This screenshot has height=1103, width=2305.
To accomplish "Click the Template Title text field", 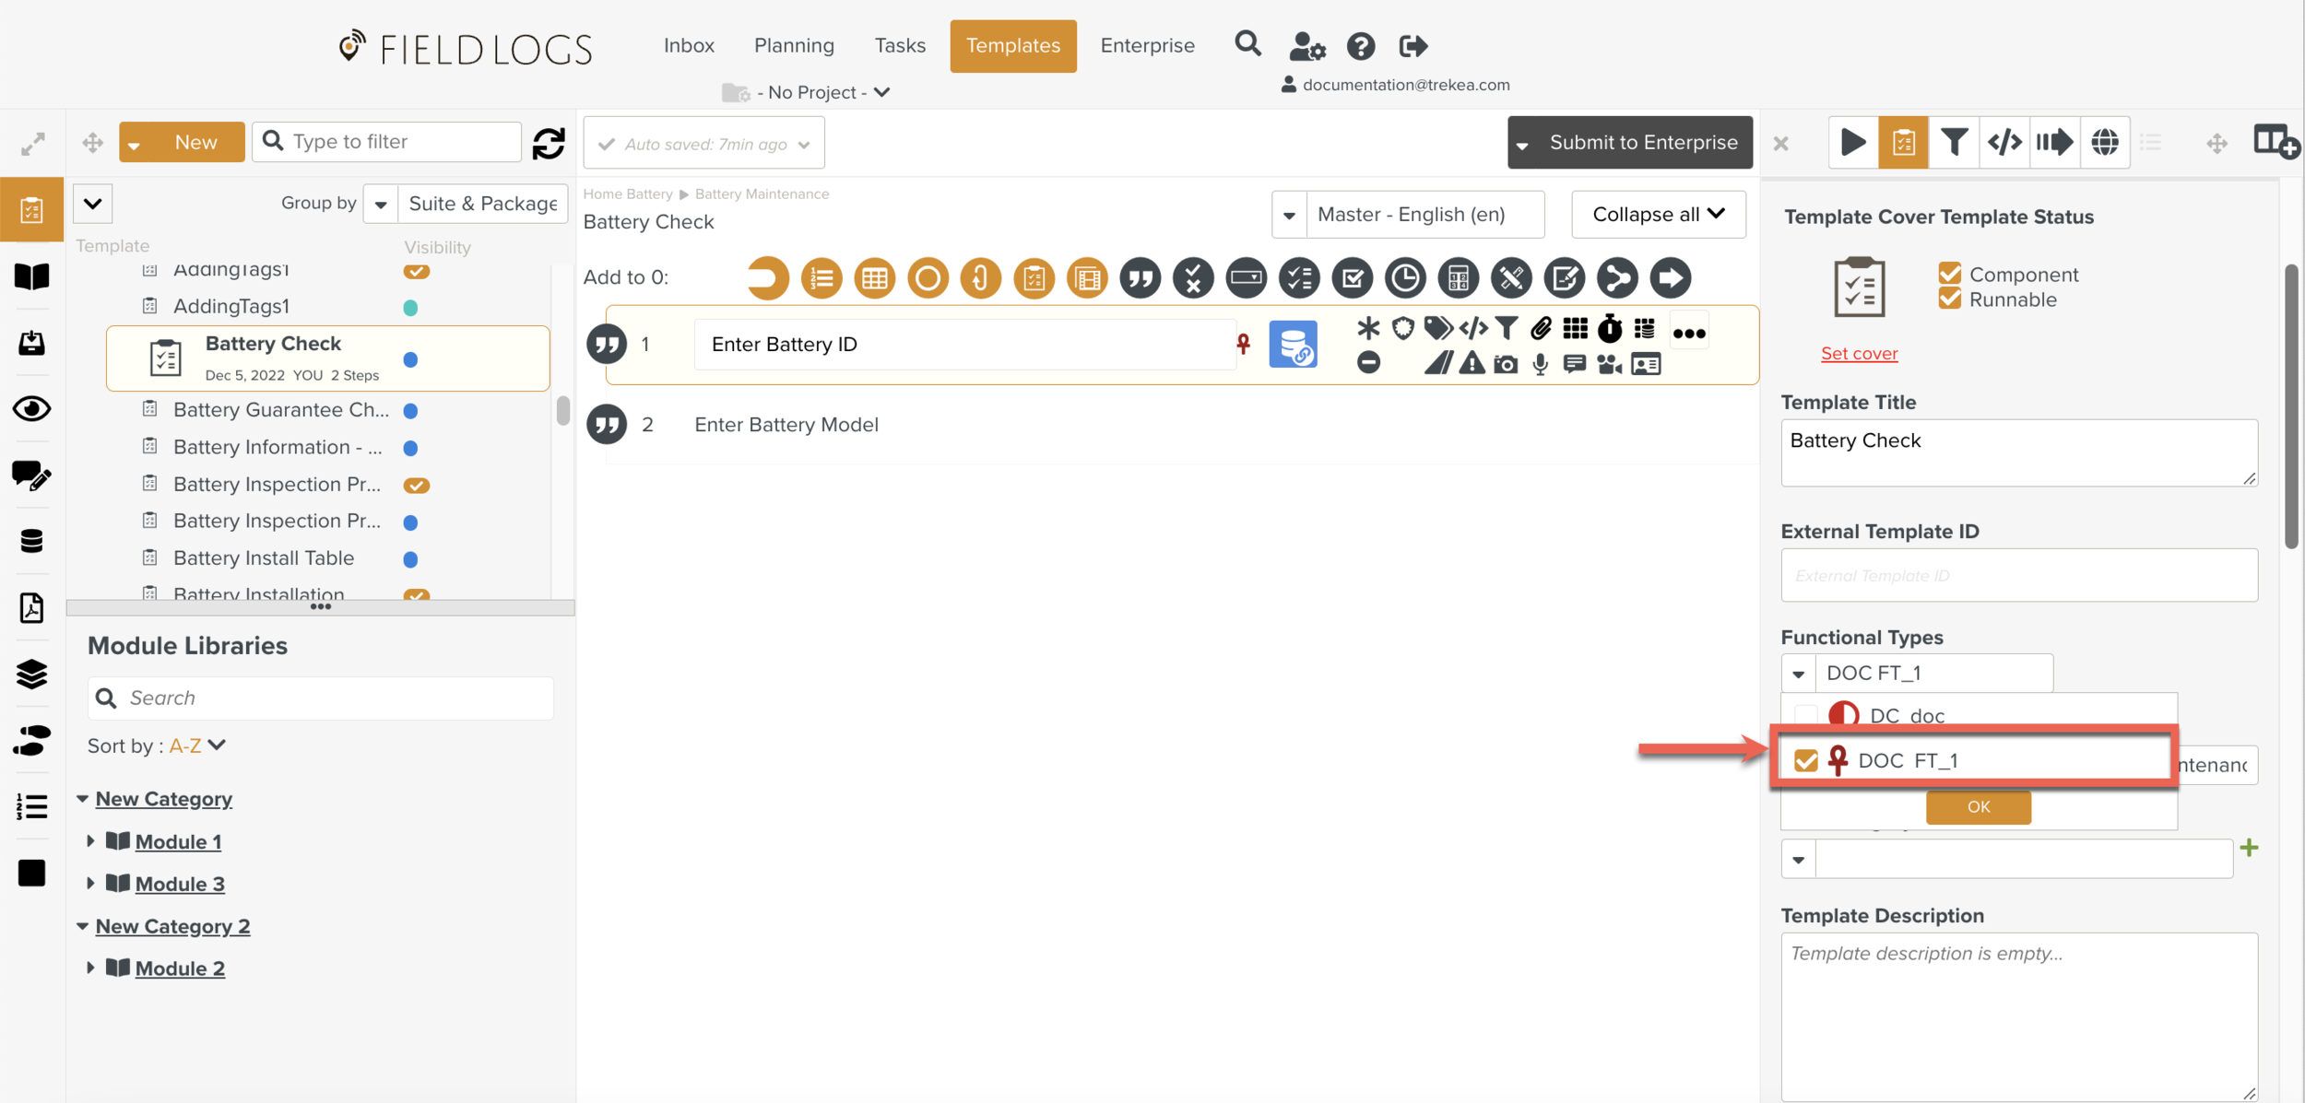I will pos(2018,452).
